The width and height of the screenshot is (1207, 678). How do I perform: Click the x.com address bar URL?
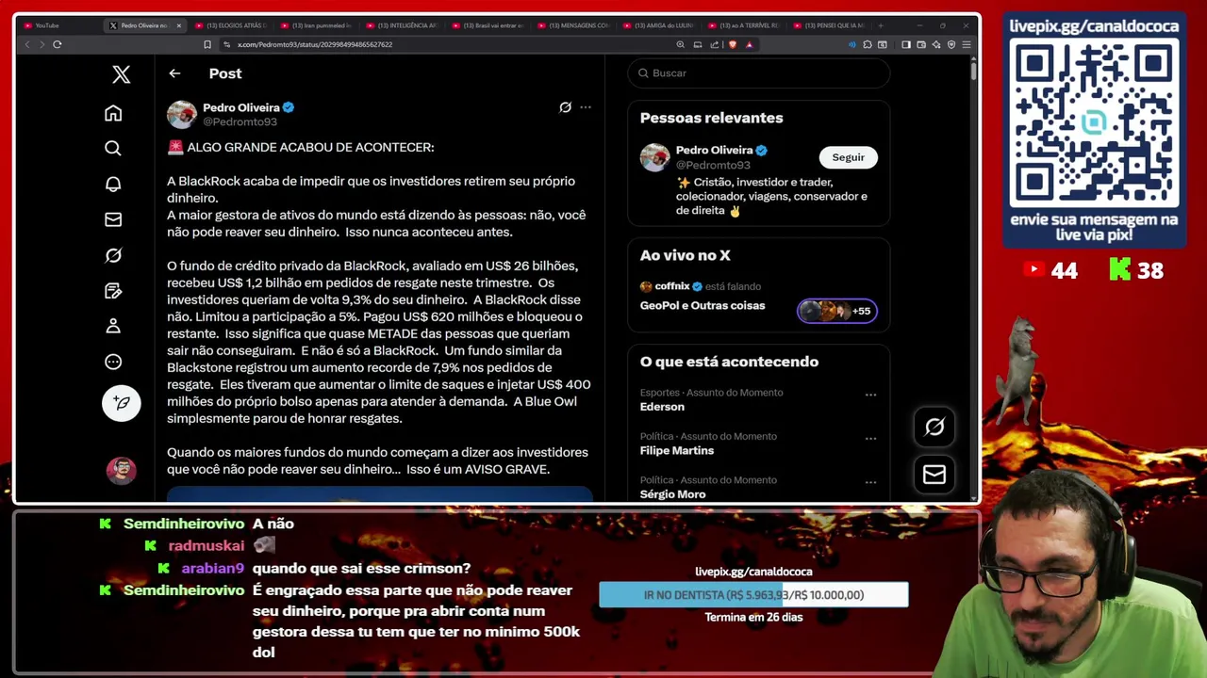[315, 44]
